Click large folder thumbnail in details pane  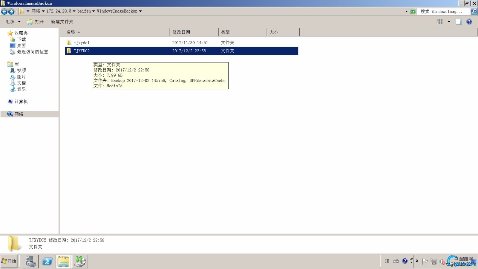coord(14,243)
